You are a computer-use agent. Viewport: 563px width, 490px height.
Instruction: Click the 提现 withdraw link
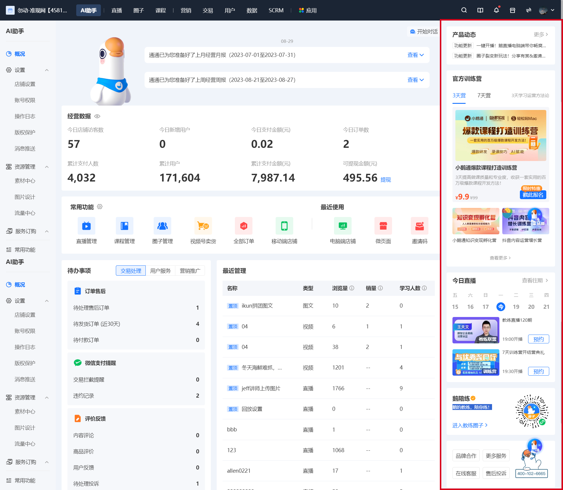[386, 180]
